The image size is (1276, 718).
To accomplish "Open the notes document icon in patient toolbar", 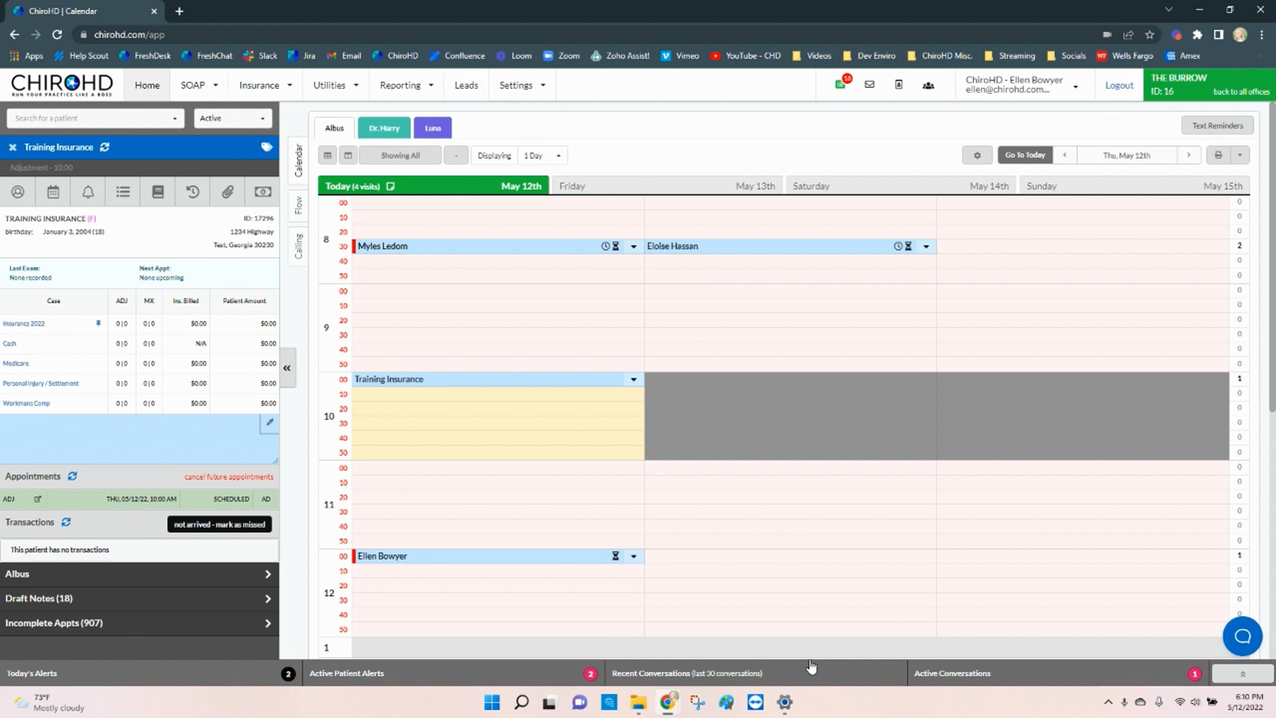I will click(x=158, y=191).
